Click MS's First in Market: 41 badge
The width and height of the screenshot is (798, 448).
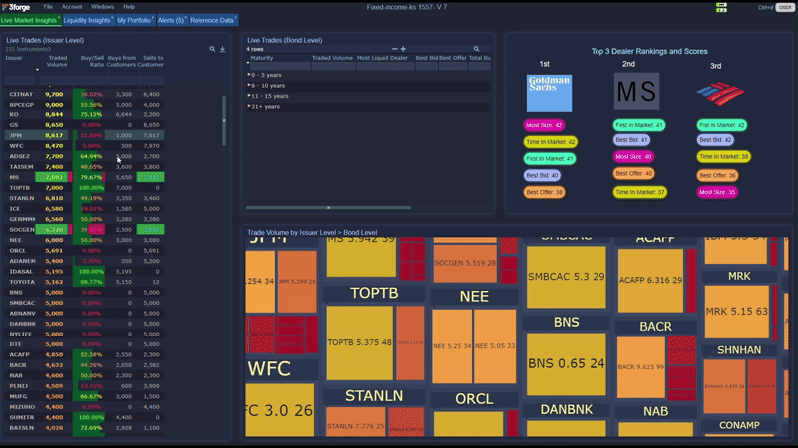point(639,125)
